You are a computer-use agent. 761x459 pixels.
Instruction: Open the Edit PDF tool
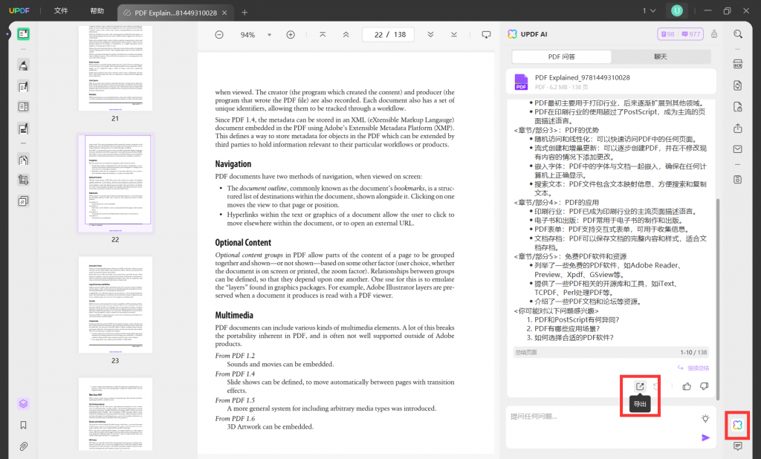point(23,87)
